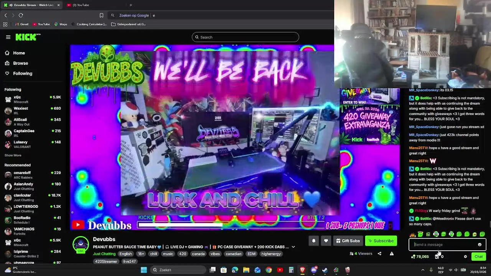The width and height of the screenshot is (491, 276).
Task: Open clavicular recommended channel
Action: coord(33,197)
